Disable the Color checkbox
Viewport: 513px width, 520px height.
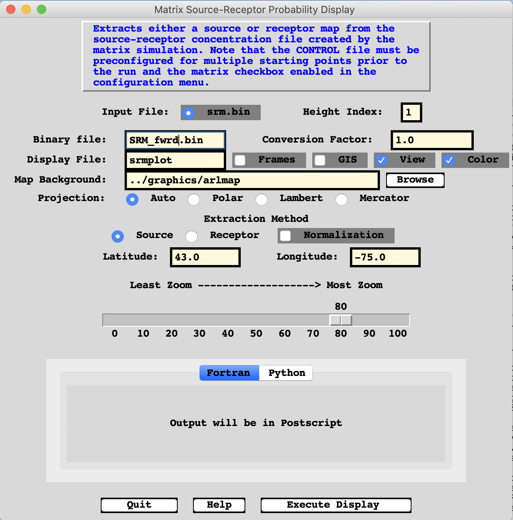point(449,160)
